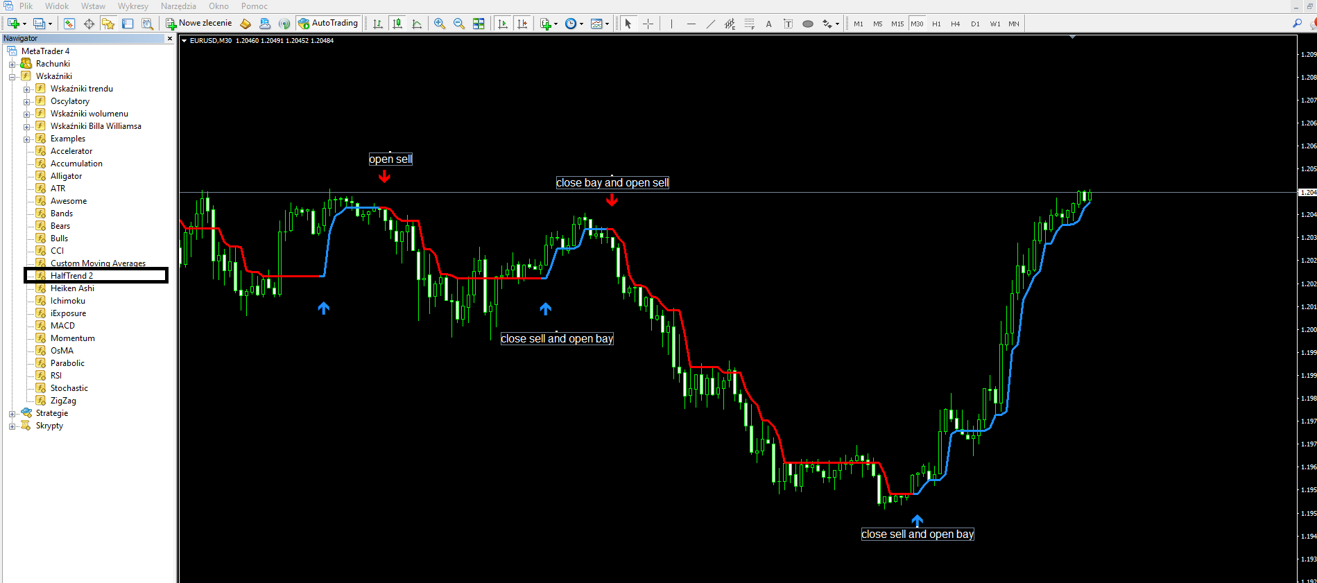
Task: Select the text label 'T' tool
Action: pyautogui.click(x=788, y=24)
